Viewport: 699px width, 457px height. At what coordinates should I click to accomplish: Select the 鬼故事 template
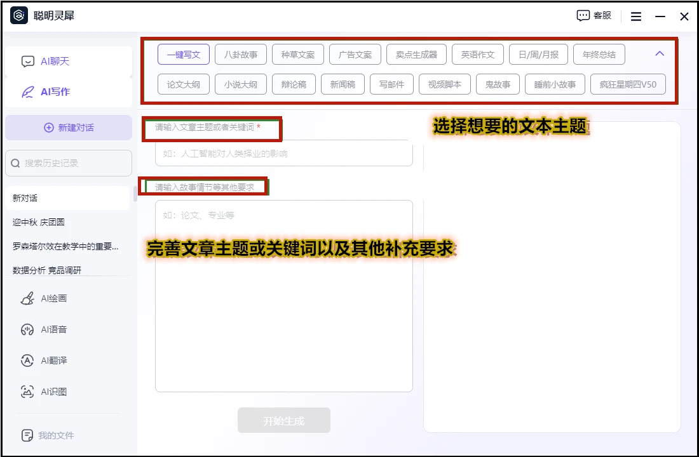point(498,84)
